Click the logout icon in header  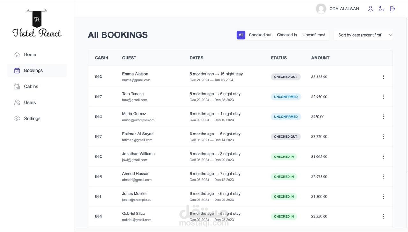(x=392, y=9)
